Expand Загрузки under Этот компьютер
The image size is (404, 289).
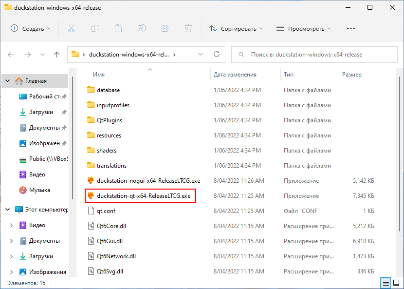11,256
